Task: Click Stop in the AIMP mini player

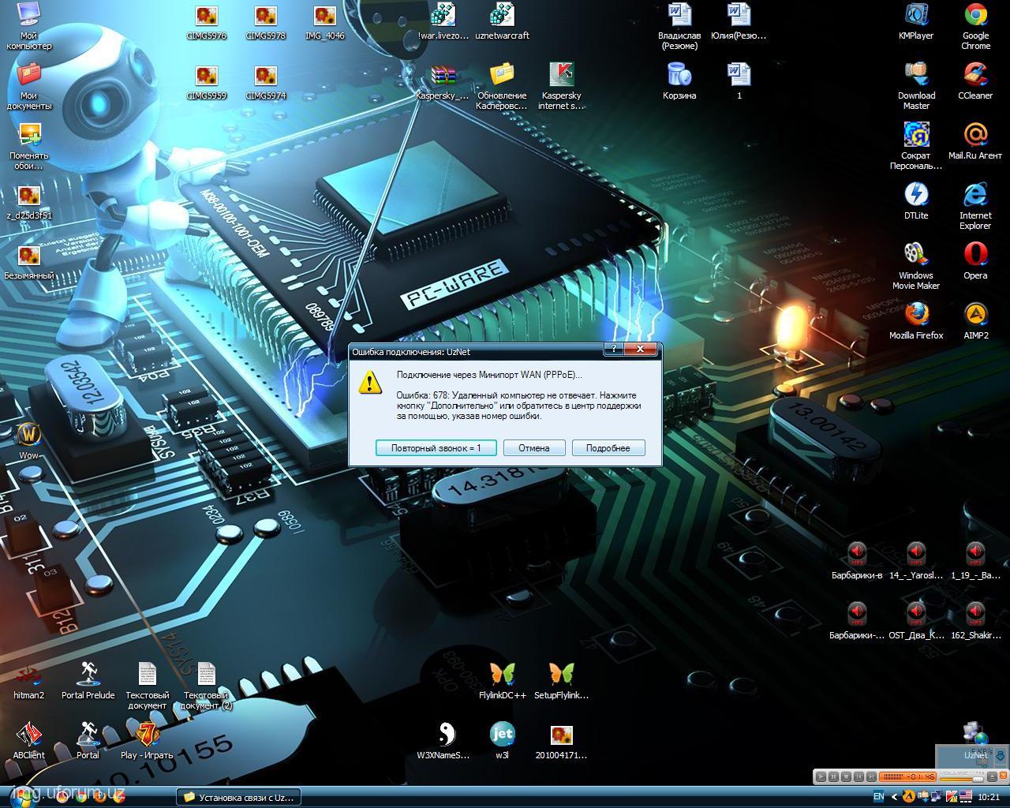Action: pos(846,776)
